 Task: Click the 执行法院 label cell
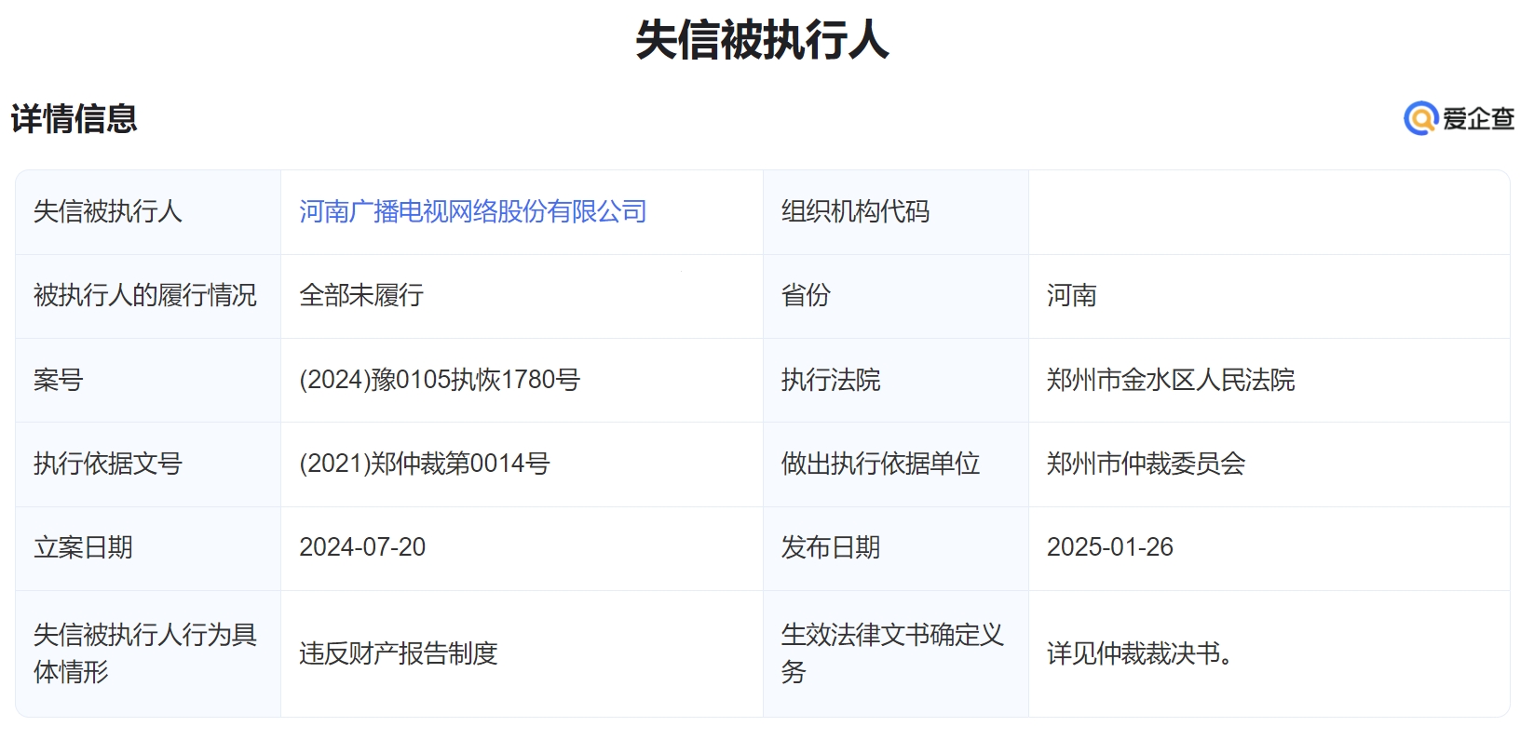pos(895,380)
